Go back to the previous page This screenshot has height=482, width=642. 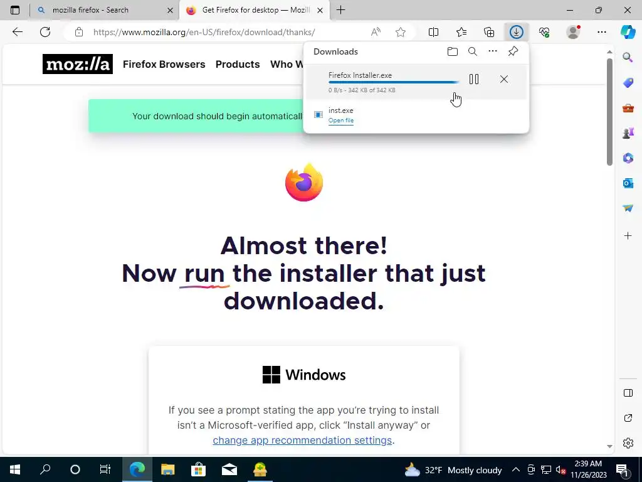pyautogui.click(x=18, y=32)
